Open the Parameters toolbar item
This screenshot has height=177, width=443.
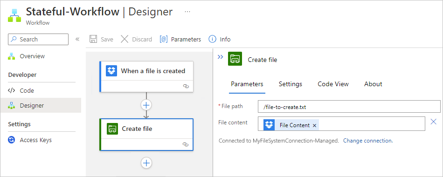tap(180, 39)
